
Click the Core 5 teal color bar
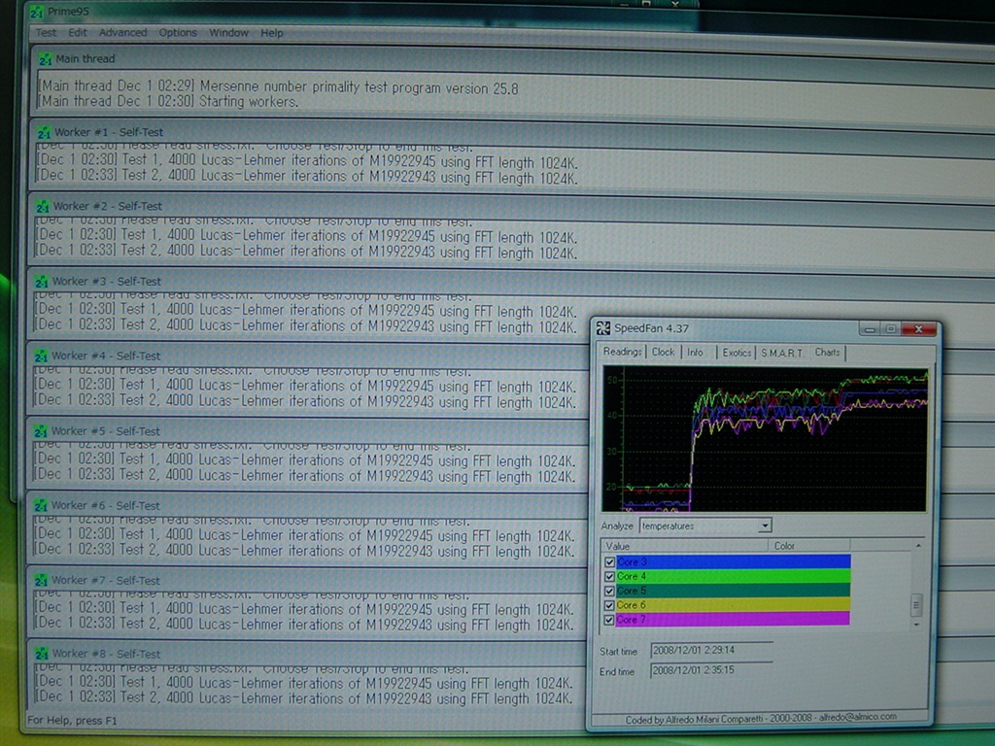point(734,591)
